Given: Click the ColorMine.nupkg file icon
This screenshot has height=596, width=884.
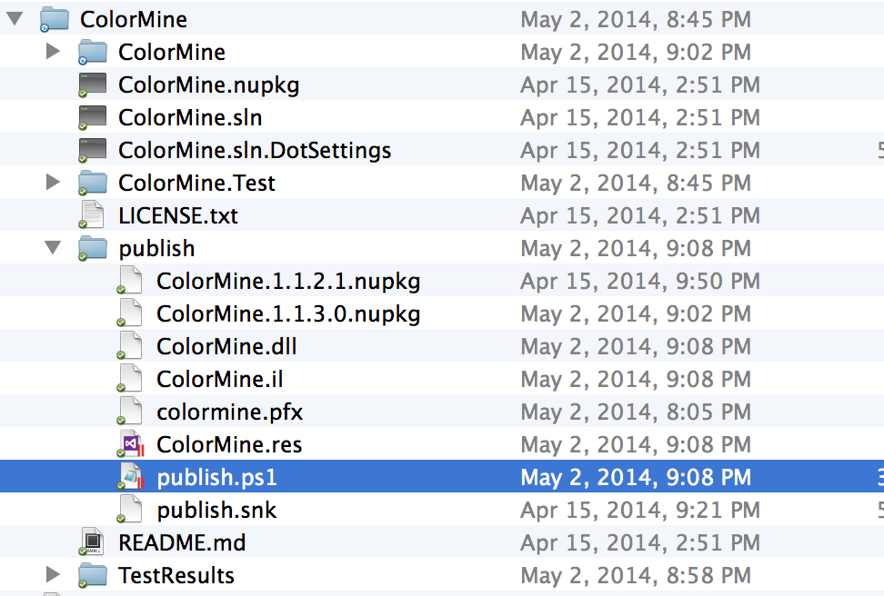Looking at the screenshot, I should click(x=93, y=84).
